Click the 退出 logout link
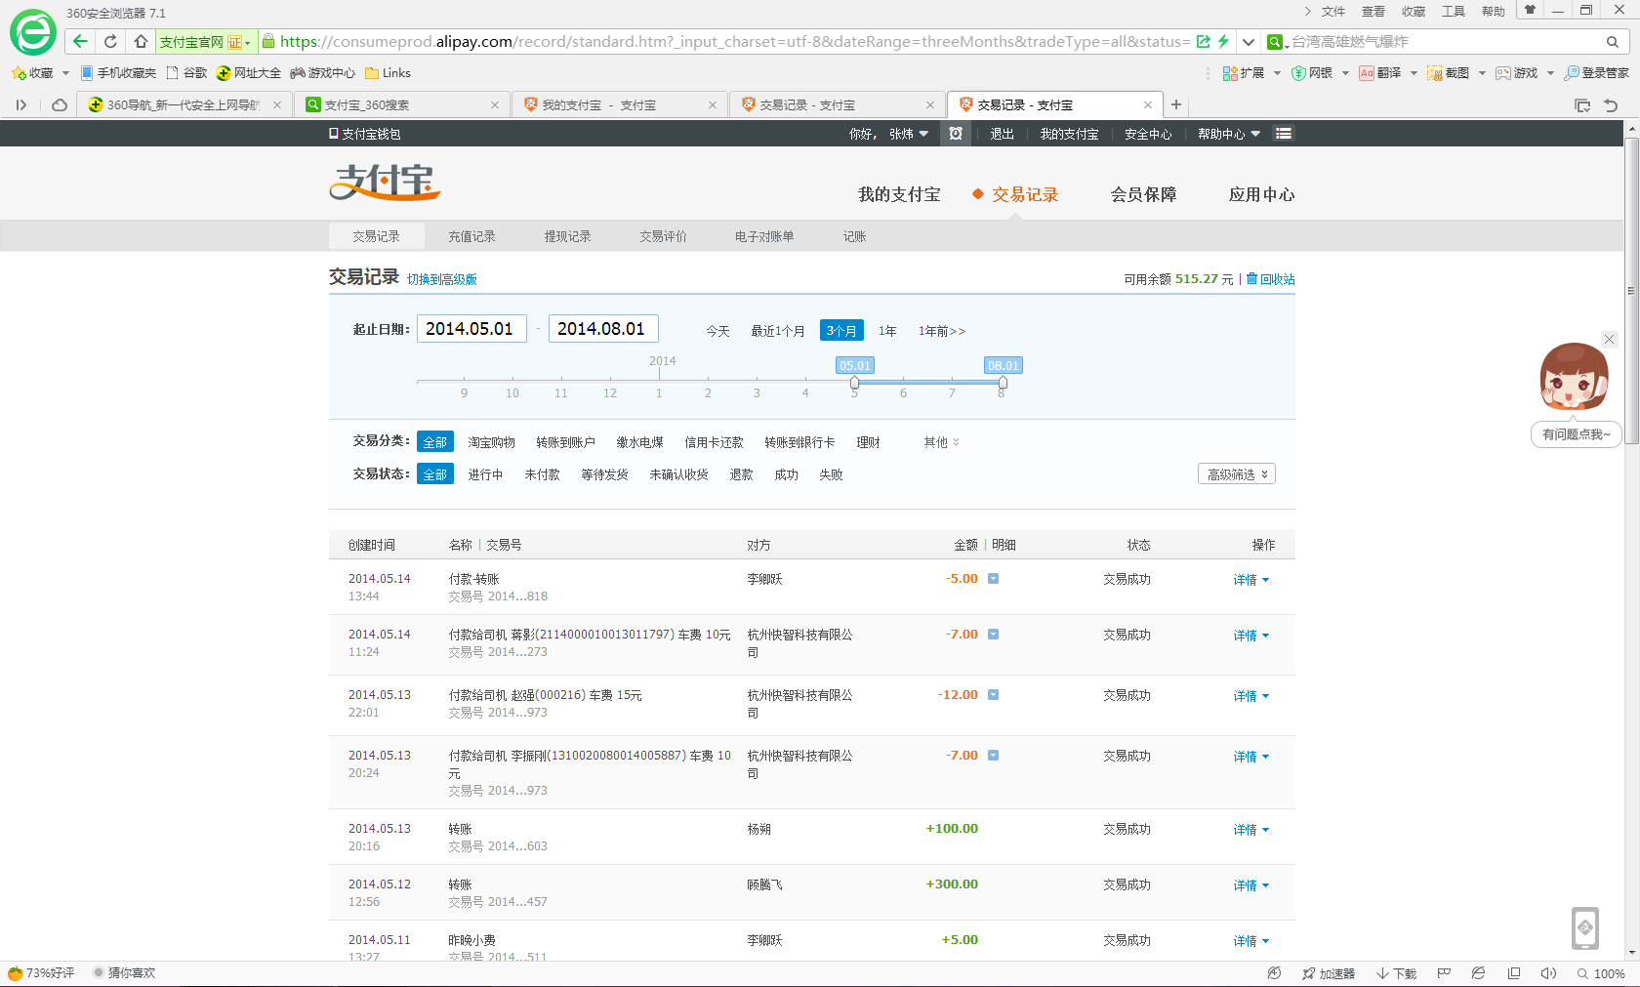The image size is (1640, 987). [1002, 134]
